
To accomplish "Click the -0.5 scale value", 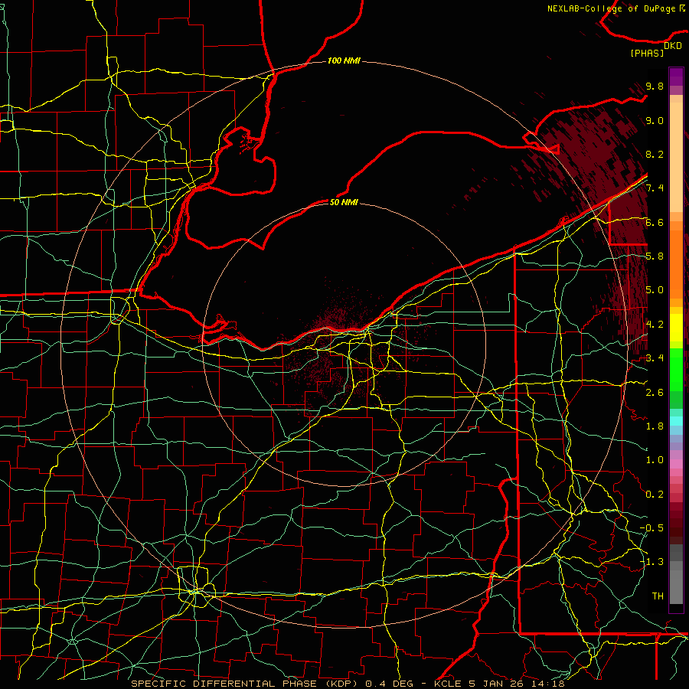I will tap(651, 528).
